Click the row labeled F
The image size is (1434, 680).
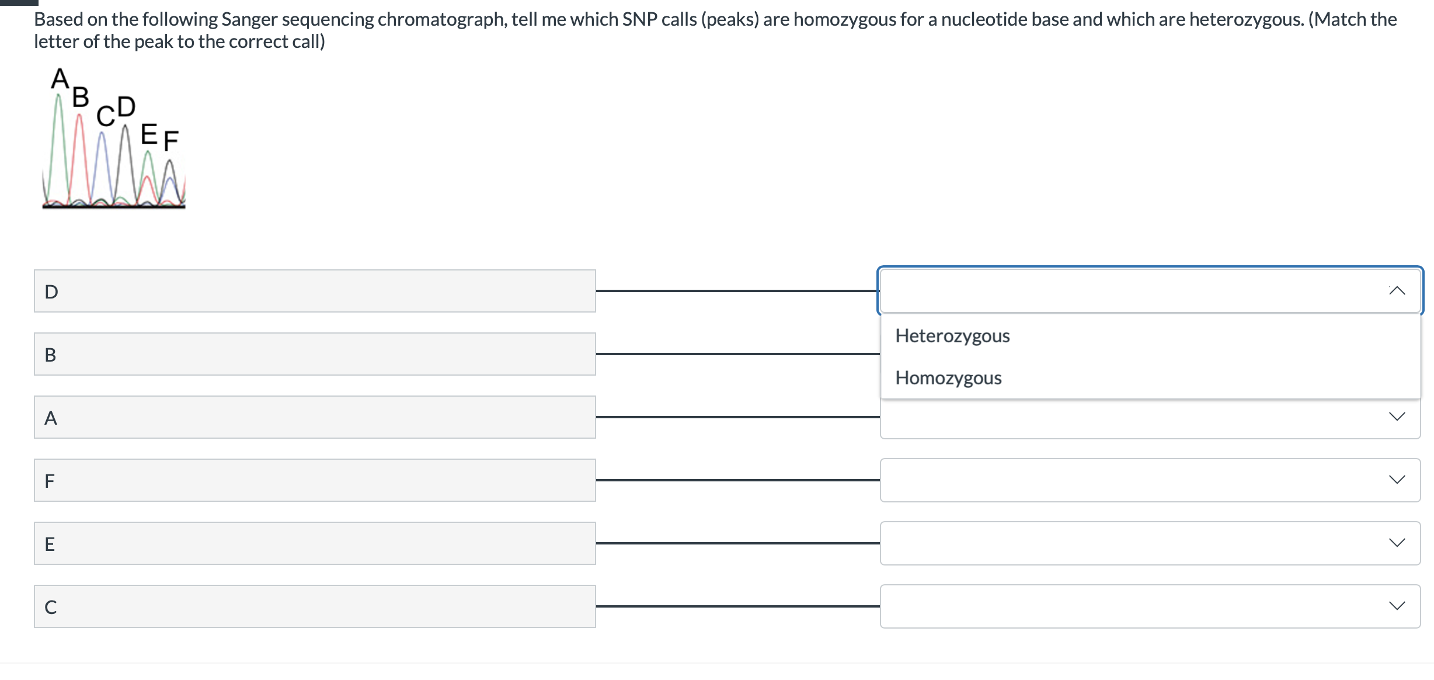tap(314, 480)
